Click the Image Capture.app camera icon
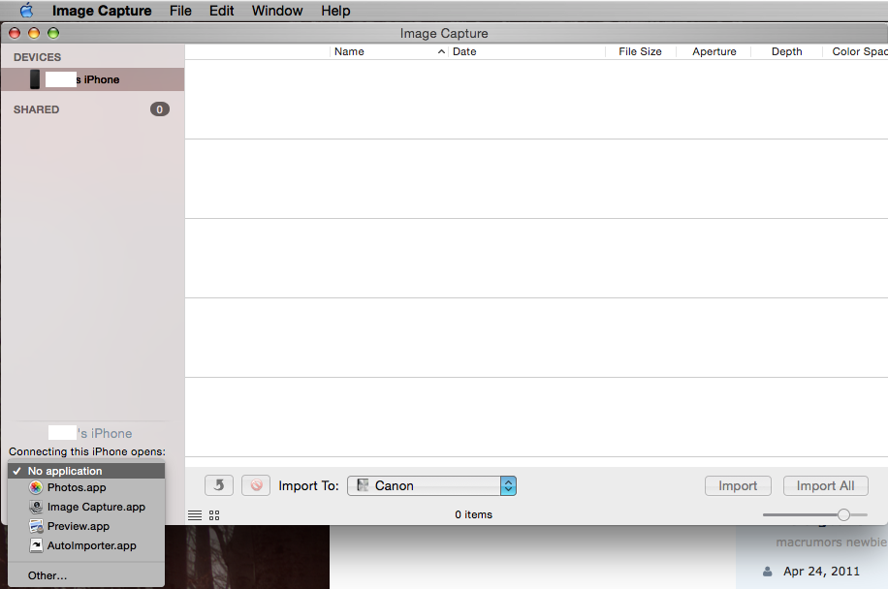This screenshot has width=888, height=589. pyautogui.click(x=36, y=507)
